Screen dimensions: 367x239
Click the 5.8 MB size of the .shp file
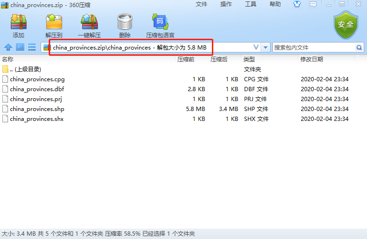pyautogui.click(x=195, y=109)
